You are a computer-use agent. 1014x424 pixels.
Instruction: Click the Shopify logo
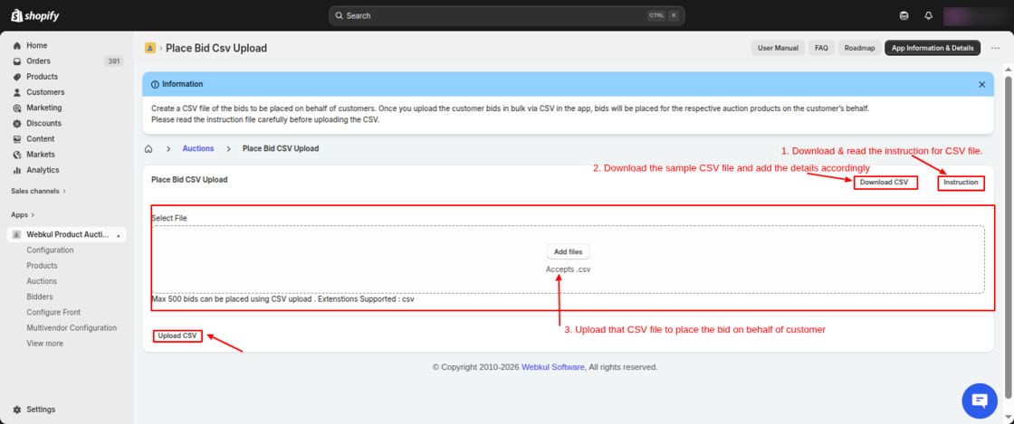click(35, 15)
